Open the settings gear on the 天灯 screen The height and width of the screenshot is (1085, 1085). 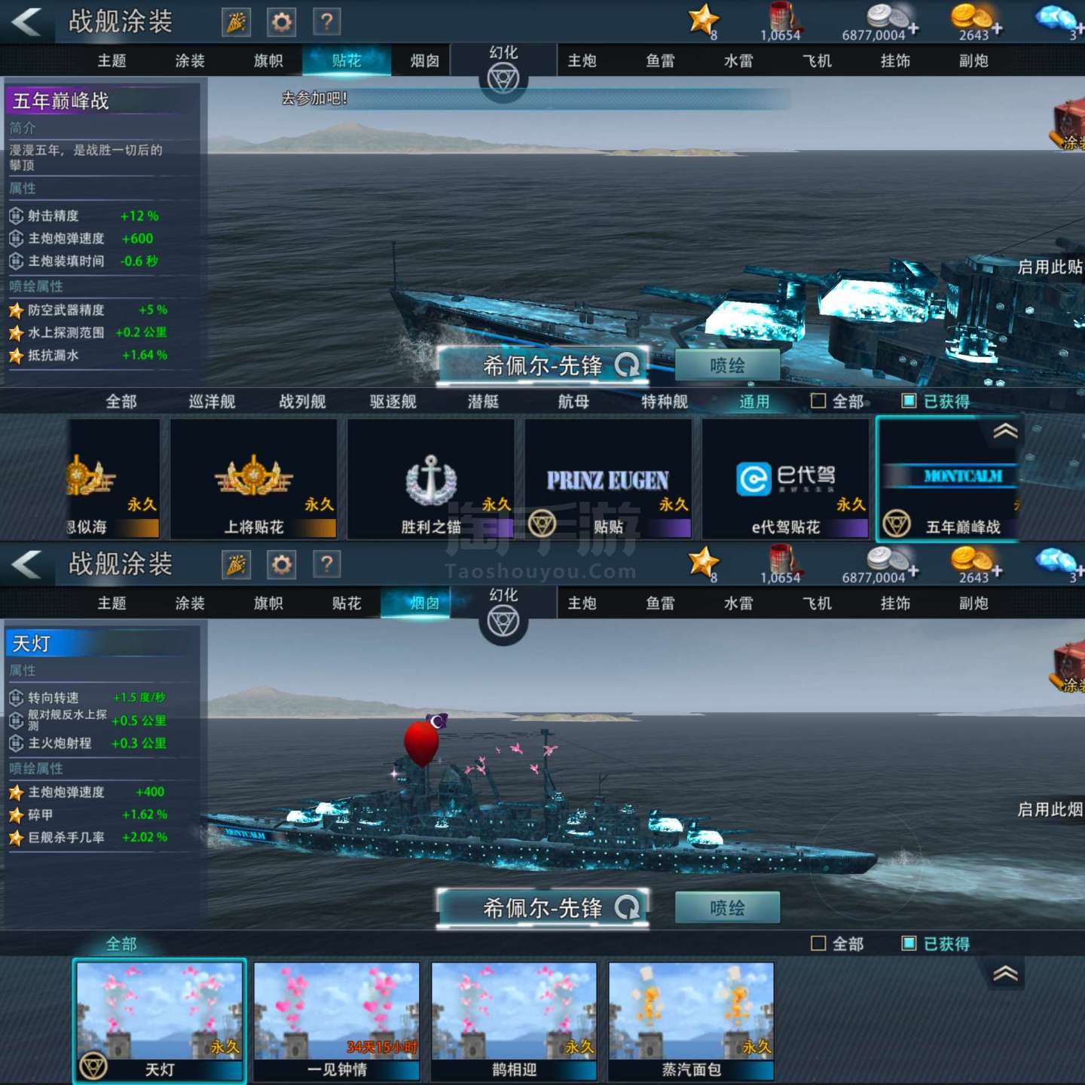282,564
